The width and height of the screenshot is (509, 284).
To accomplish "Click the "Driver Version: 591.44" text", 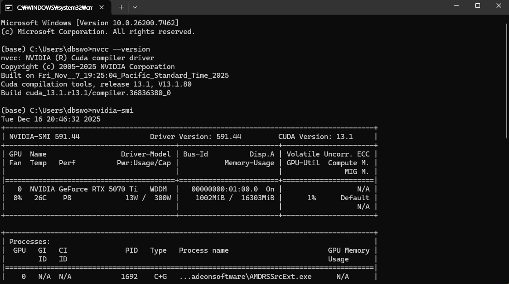I will [x=196, y=137].
